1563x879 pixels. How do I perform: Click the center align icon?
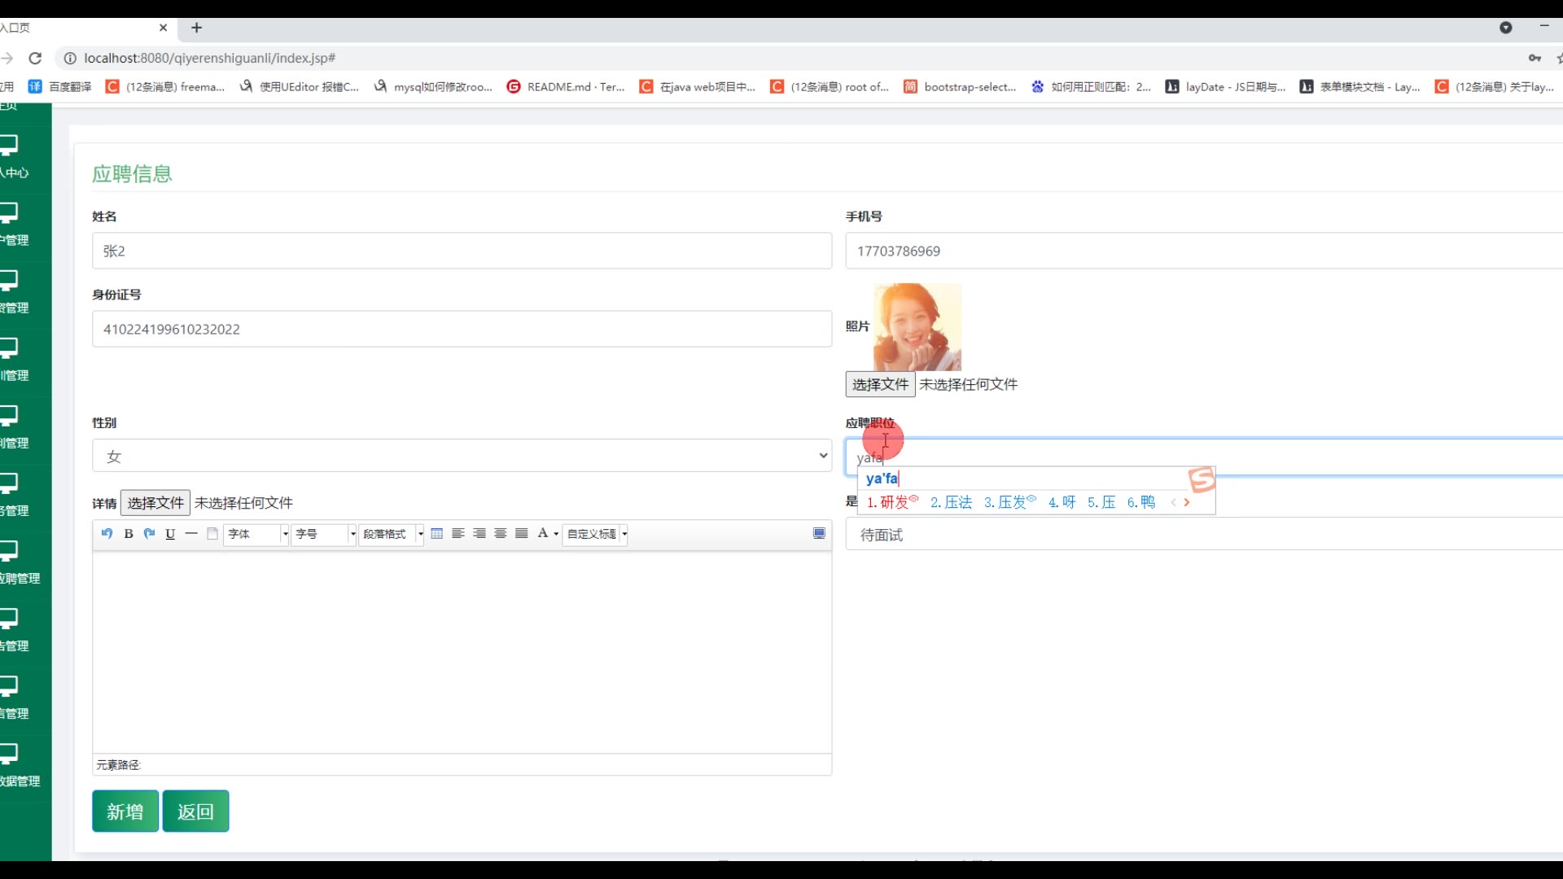click(501, 534)
